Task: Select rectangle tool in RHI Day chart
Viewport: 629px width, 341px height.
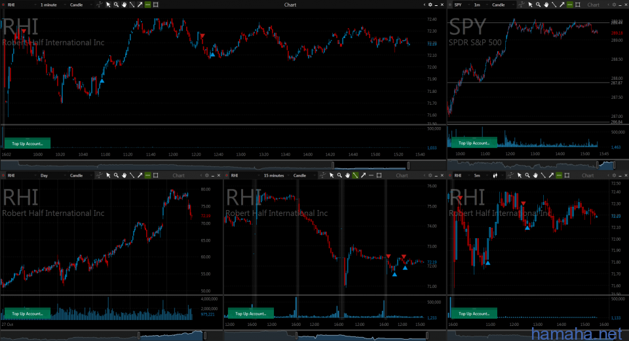Action: pyautogui.click(x=156, y=175)
